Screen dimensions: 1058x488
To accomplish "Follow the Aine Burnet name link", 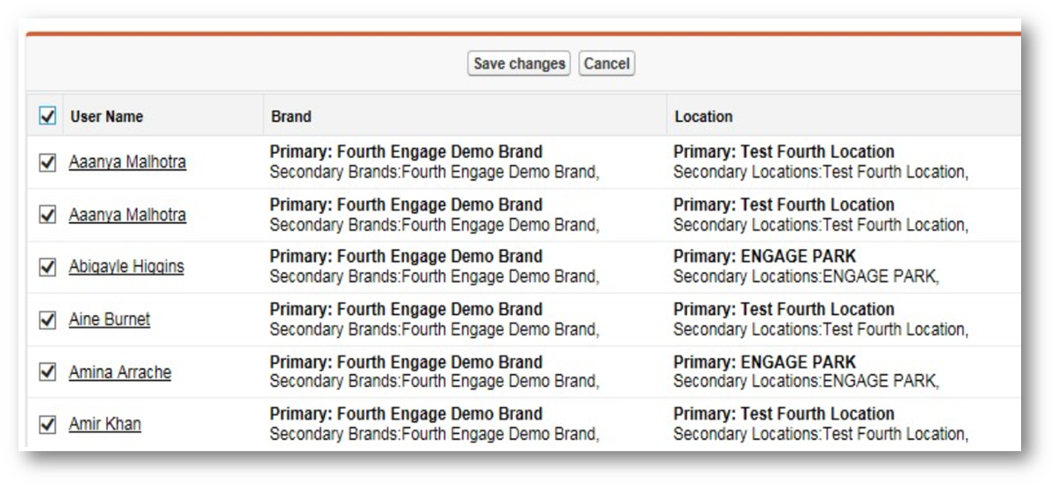I will [110, 319].
